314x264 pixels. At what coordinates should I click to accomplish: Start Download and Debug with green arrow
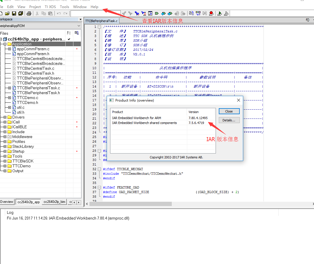219,13
